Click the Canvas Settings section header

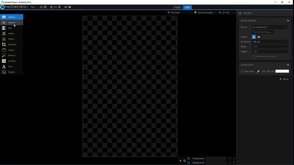[265, 21]
